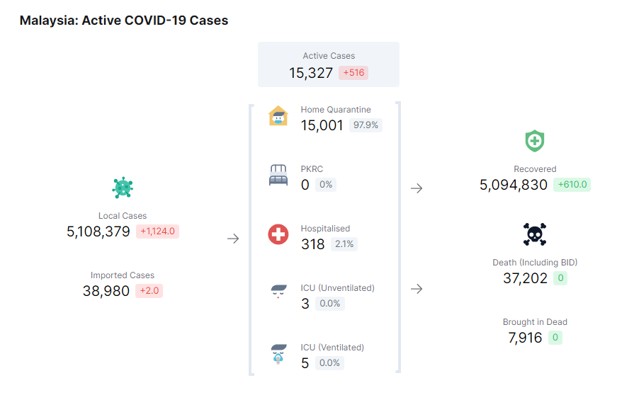Screen dimensions: 634x395
Task: Click the arrow pointing toward Recovered
Action: click(417, 188)
